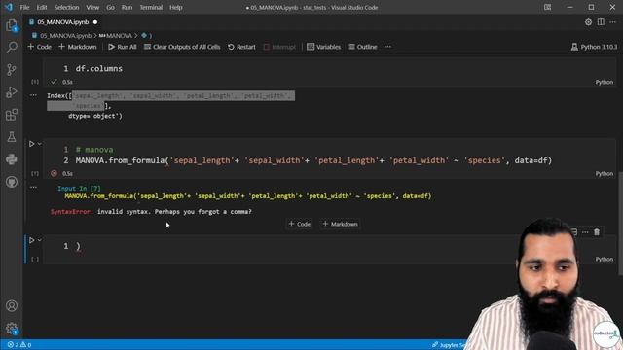Image resolution: width=623 pixels, height=350 pixels.
Task: Open the Run menu
Action: 127,7
